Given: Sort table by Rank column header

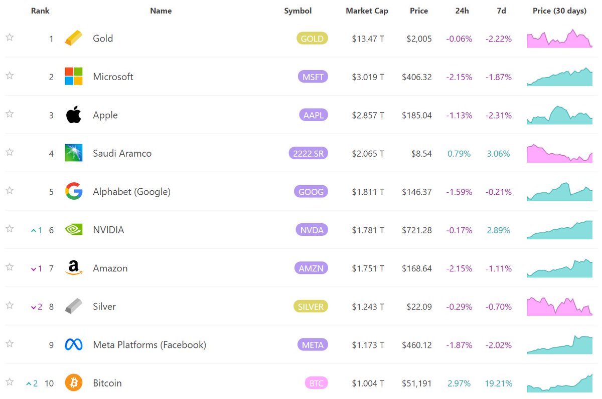Looking at the screenshot, I should point(40,11).
